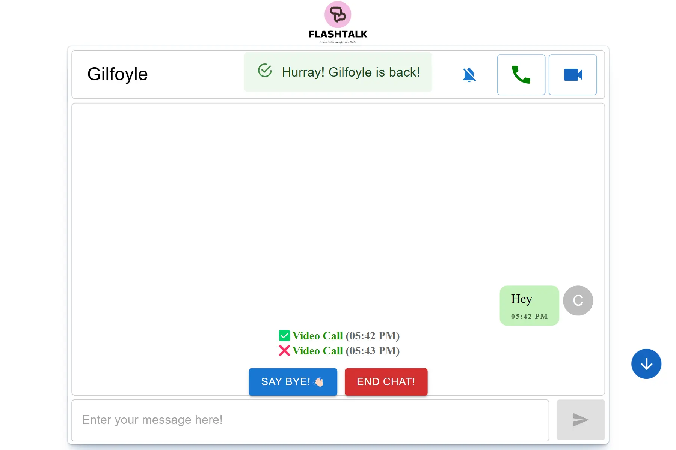This screenshot has width=676, height=450.
Task: Click the waving hand emoji on SAY BYE
Action: [319, 382]
